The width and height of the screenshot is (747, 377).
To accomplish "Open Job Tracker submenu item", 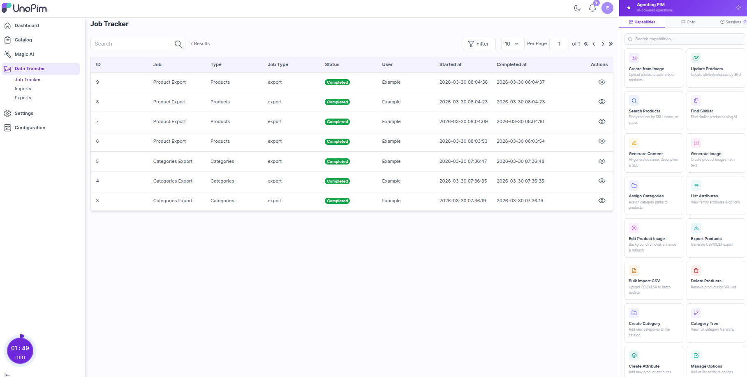I will (x=28, y=80).
